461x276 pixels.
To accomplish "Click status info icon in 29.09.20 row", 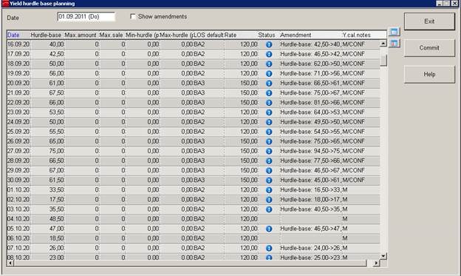I will point(269,170).
